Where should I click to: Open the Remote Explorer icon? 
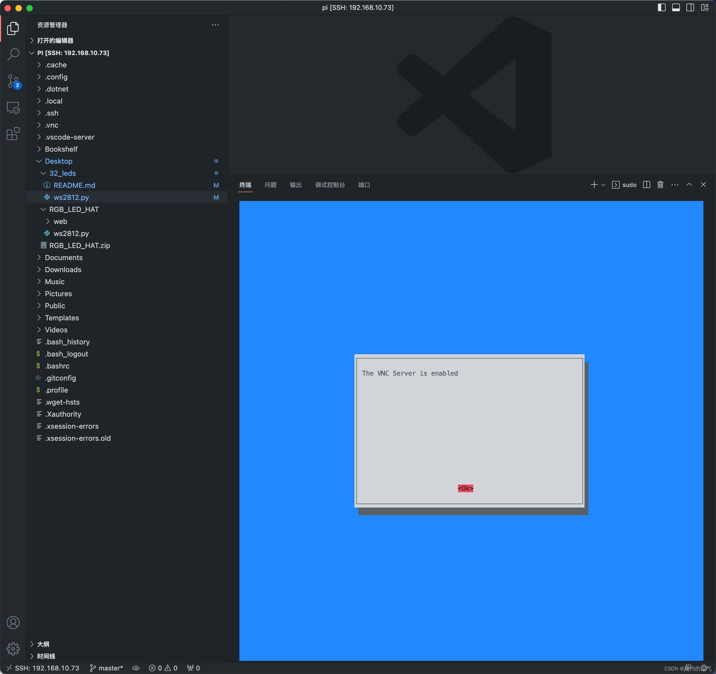pos(13,108)
